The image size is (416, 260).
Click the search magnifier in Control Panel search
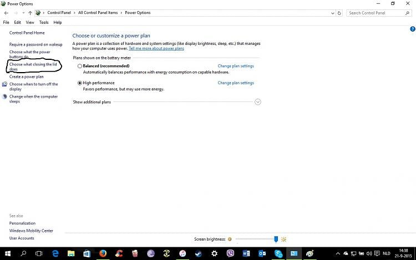[407, 13]
